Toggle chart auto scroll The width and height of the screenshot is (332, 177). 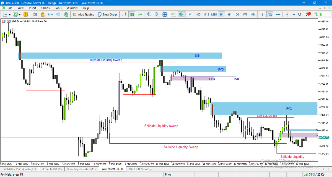click(x=174, y=14)
